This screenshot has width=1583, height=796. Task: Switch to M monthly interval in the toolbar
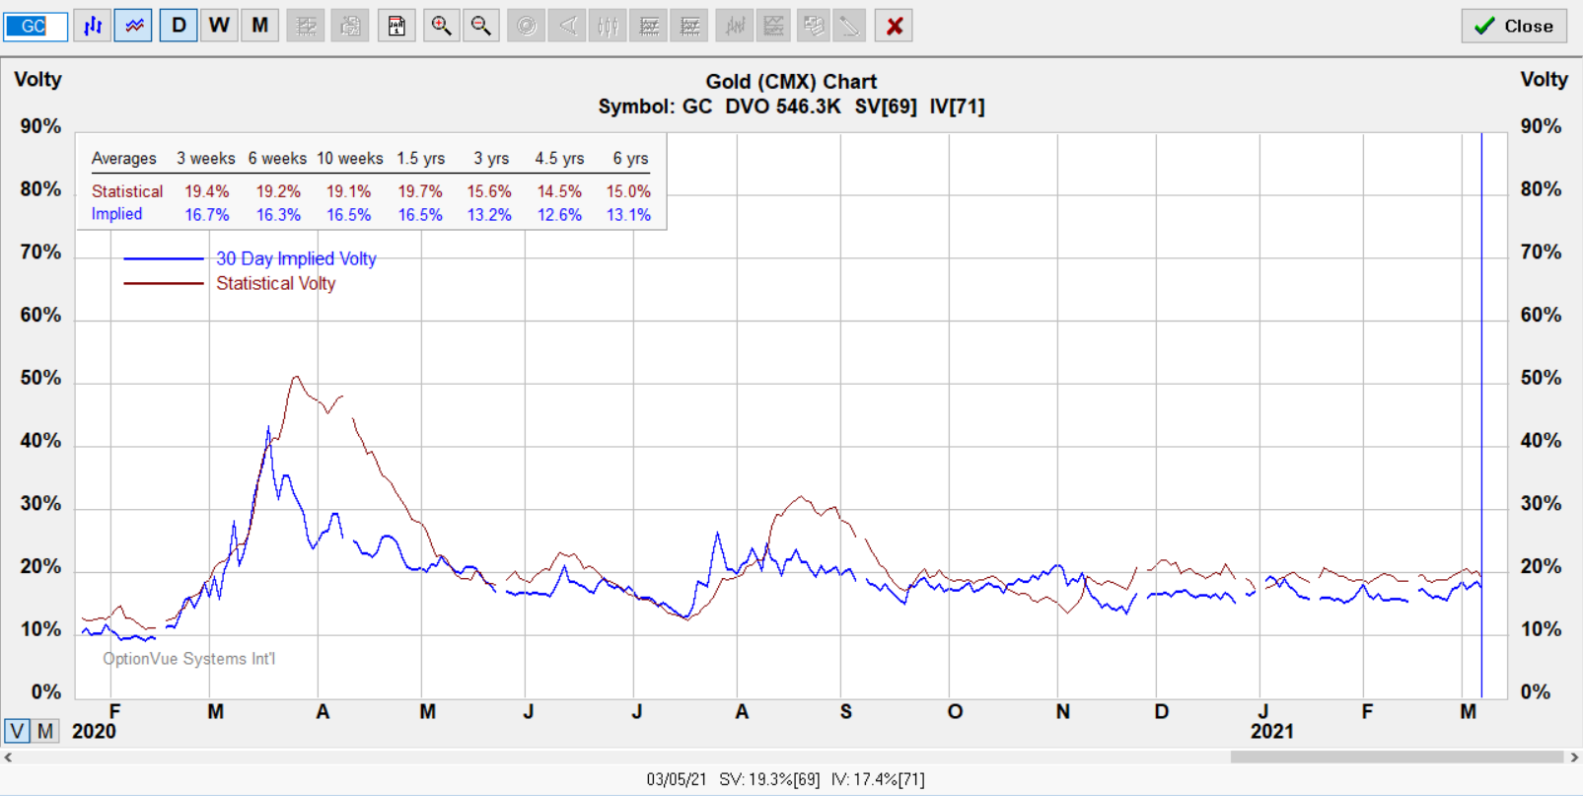click(259, 26)
